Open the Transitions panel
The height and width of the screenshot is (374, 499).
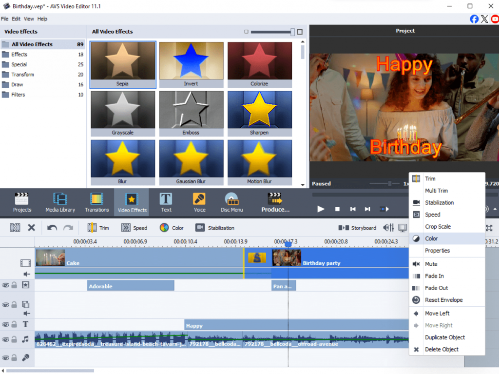tap(96, 202)
